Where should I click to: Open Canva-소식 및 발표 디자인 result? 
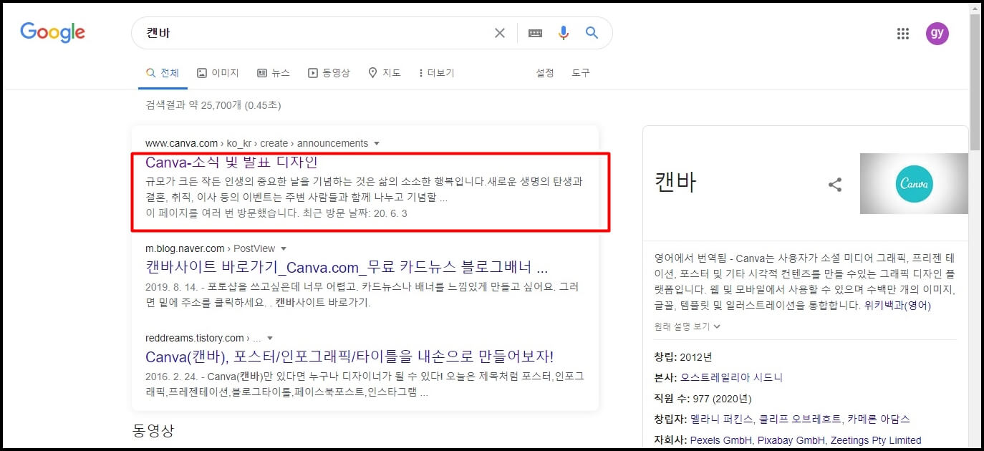[x=231, y=162]
